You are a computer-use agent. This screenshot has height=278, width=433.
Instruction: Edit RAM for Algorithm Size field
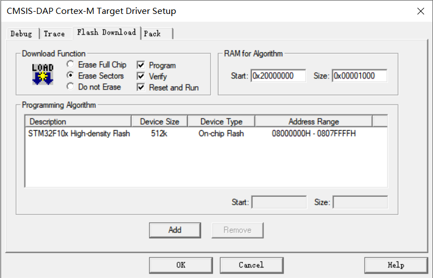[360, 76]
